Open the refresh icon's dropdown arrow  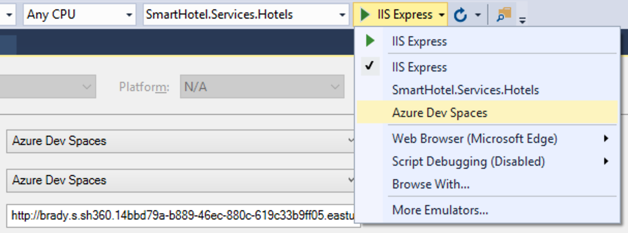point(477,15)
